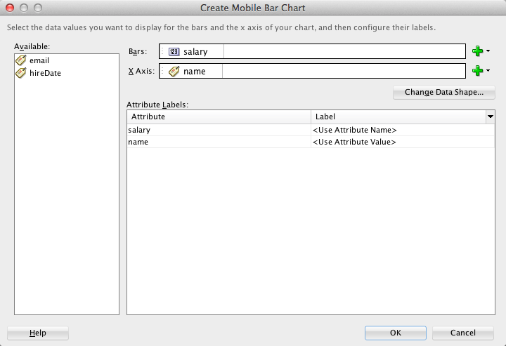The image size is (506, 346).
Task: Click the empty area of X Axis field
Action: (344, 71)
